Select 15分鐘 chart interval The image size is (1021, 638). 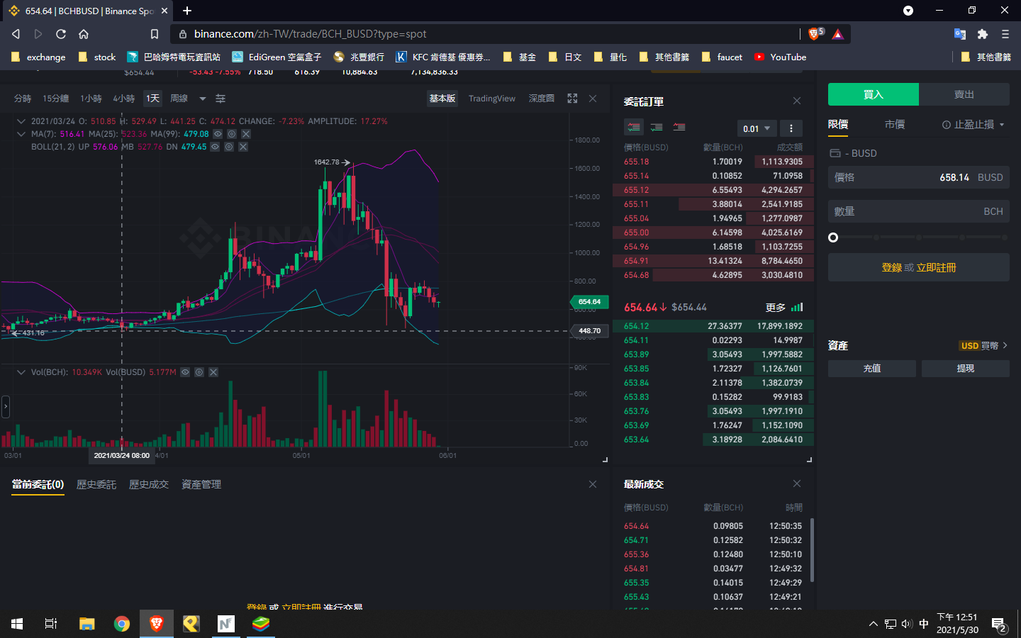tap(56, 99)
